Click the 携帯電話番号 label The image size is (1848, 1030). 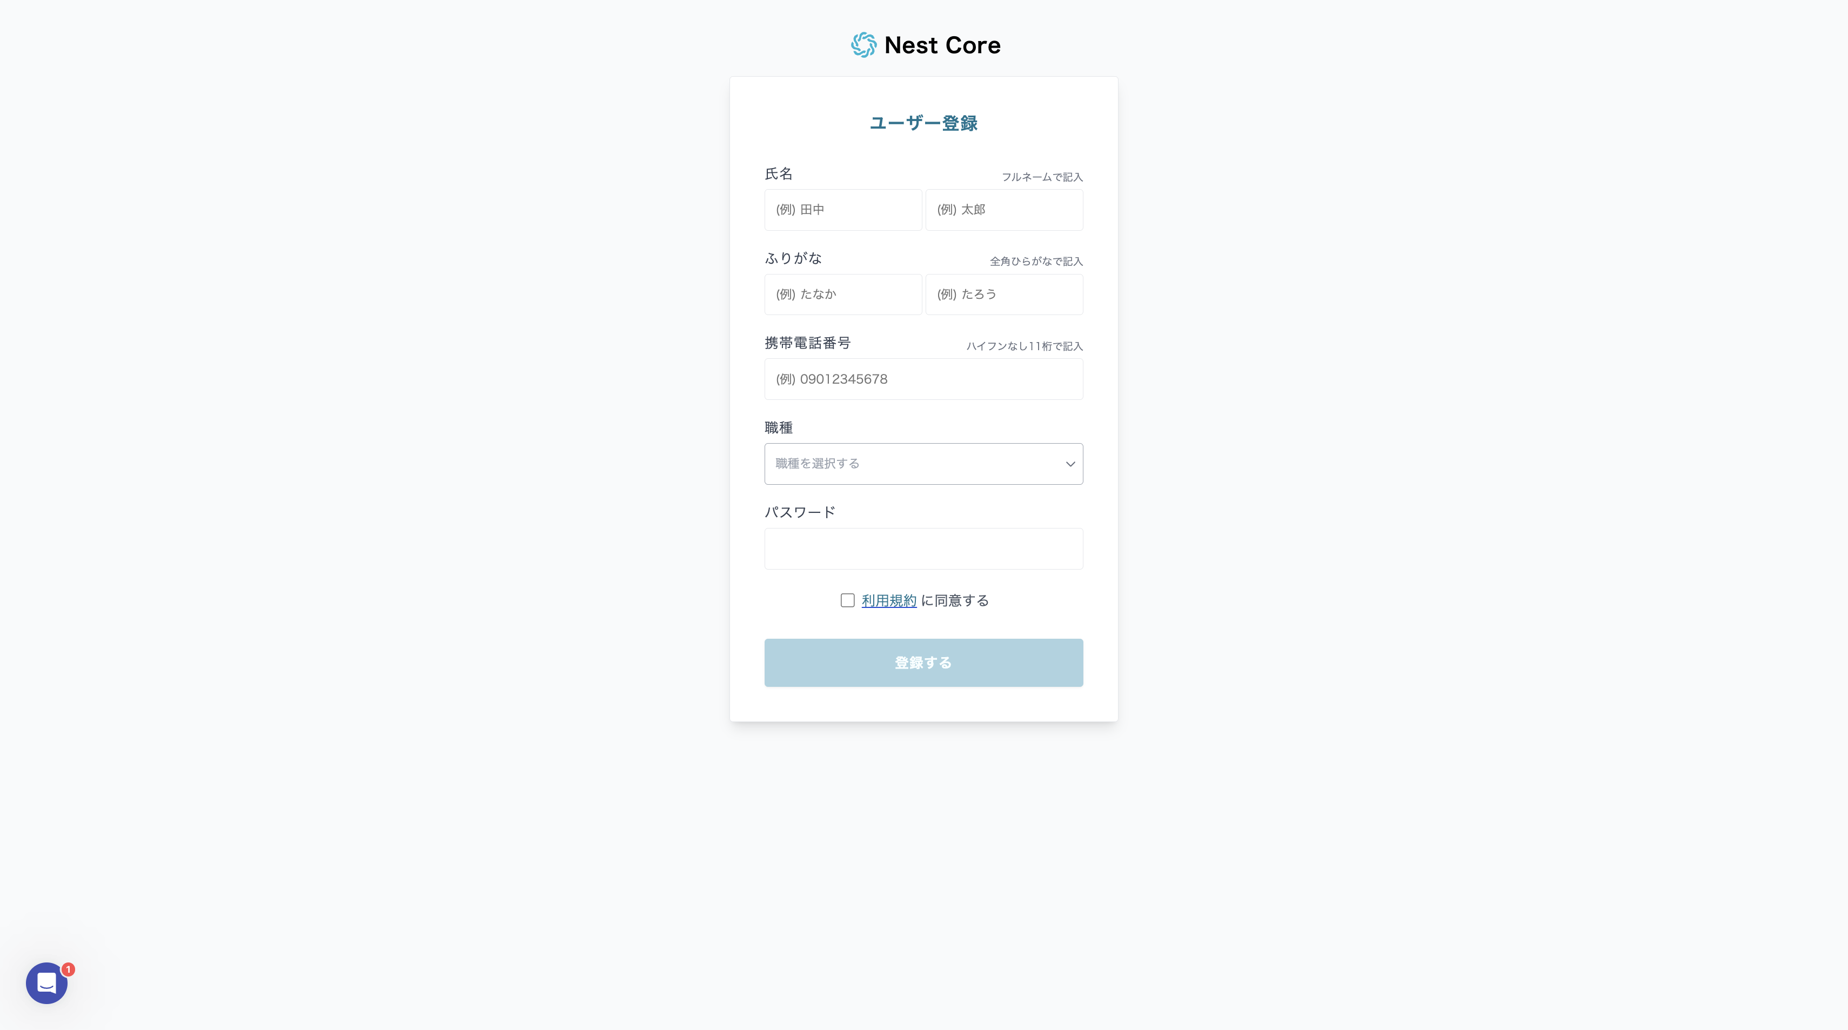[807, 343]
